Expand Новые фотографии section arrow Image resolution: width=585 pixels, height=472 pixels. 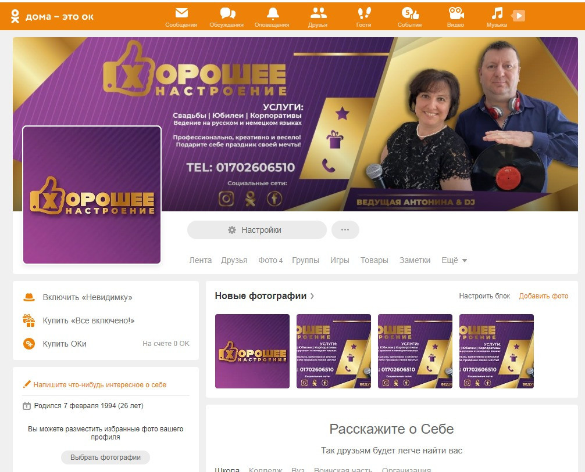pos(312,296)
